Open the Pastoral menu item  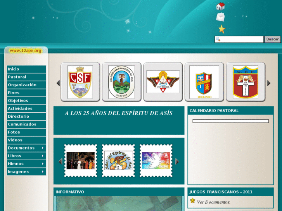(26, 77)
